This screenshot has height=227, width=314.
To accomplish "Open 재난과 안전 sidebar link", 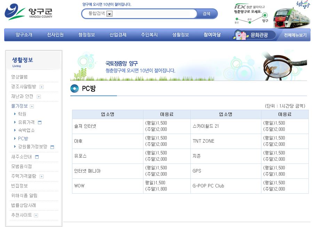I will [22, 96].
